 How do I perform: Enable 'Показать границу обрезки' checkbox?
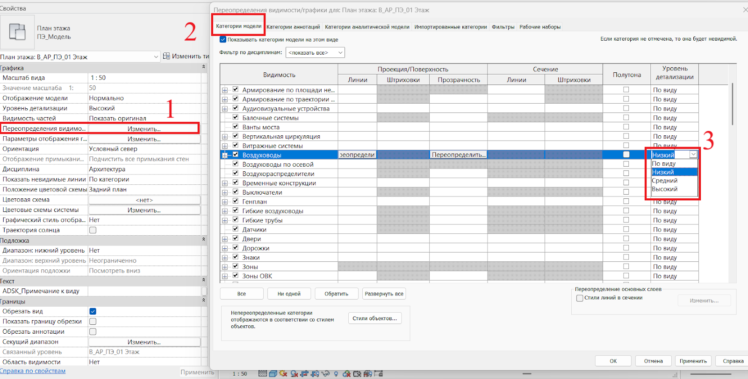point(93,322)
